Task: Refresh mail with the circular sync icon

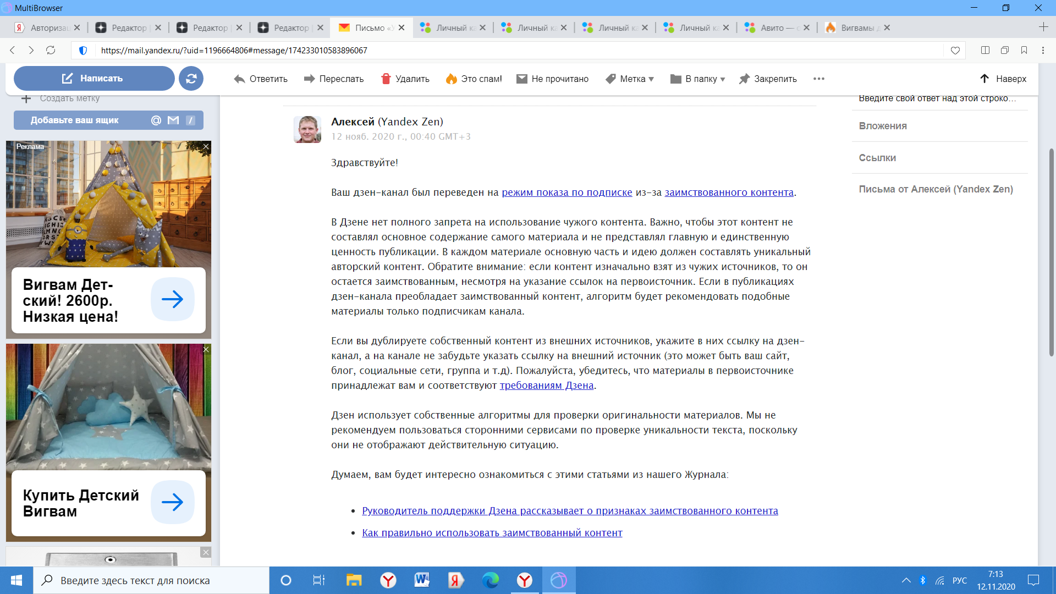Action: click(191, 79)
